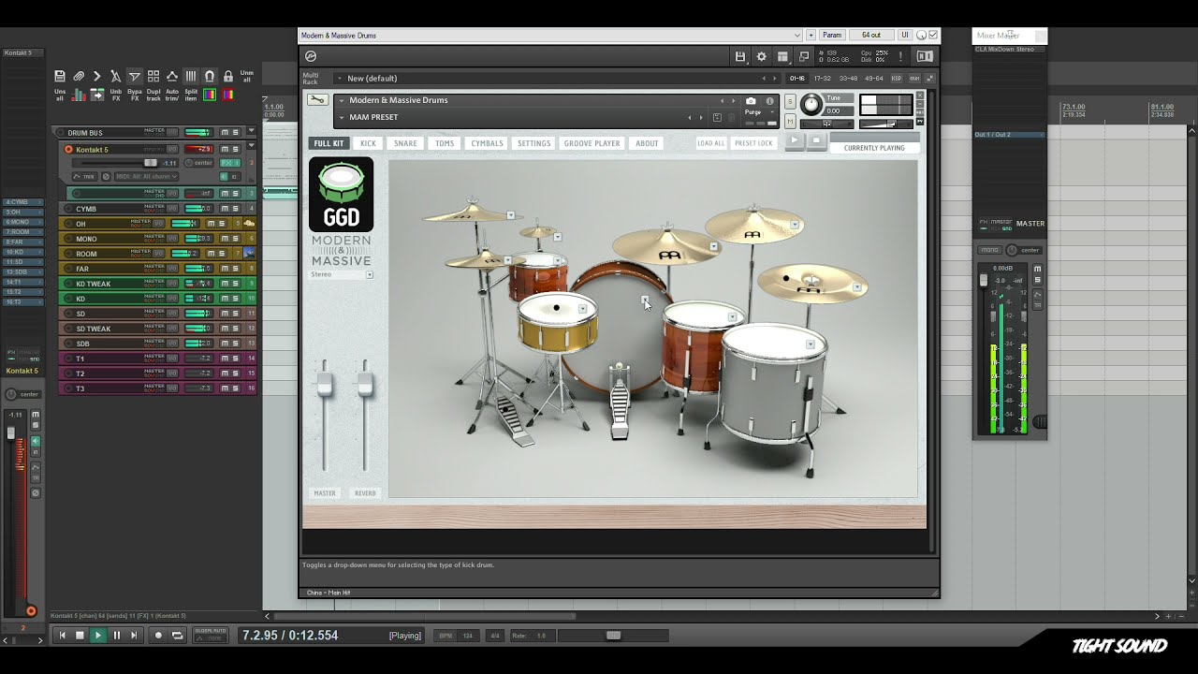Screen dimensions: 1198x674
Task: Open Kontakt save floppy icon menu
Action: 739,57
